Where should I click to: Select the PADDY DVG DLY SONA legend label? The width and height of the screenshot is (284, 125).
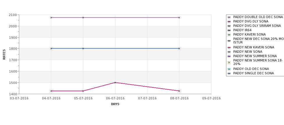click(251, 22)
